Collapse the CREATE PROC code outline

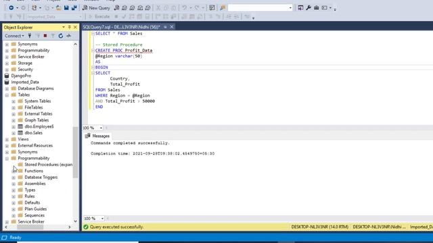93,51
